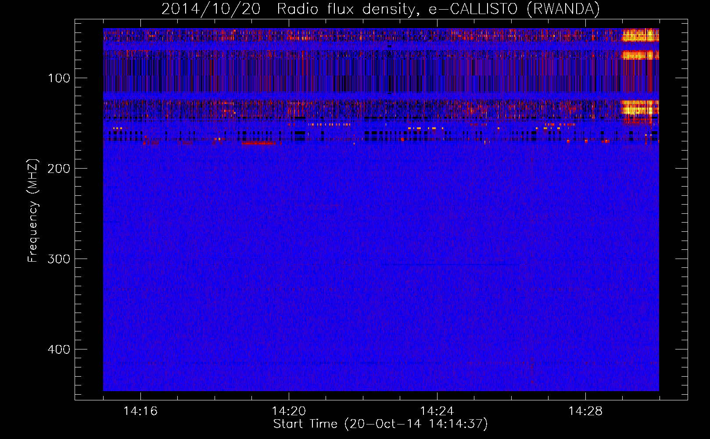Click 'Start Time (20-Oct-14 14:14:37)' axis label
710x439 pixels.
[x=380, y=424]
